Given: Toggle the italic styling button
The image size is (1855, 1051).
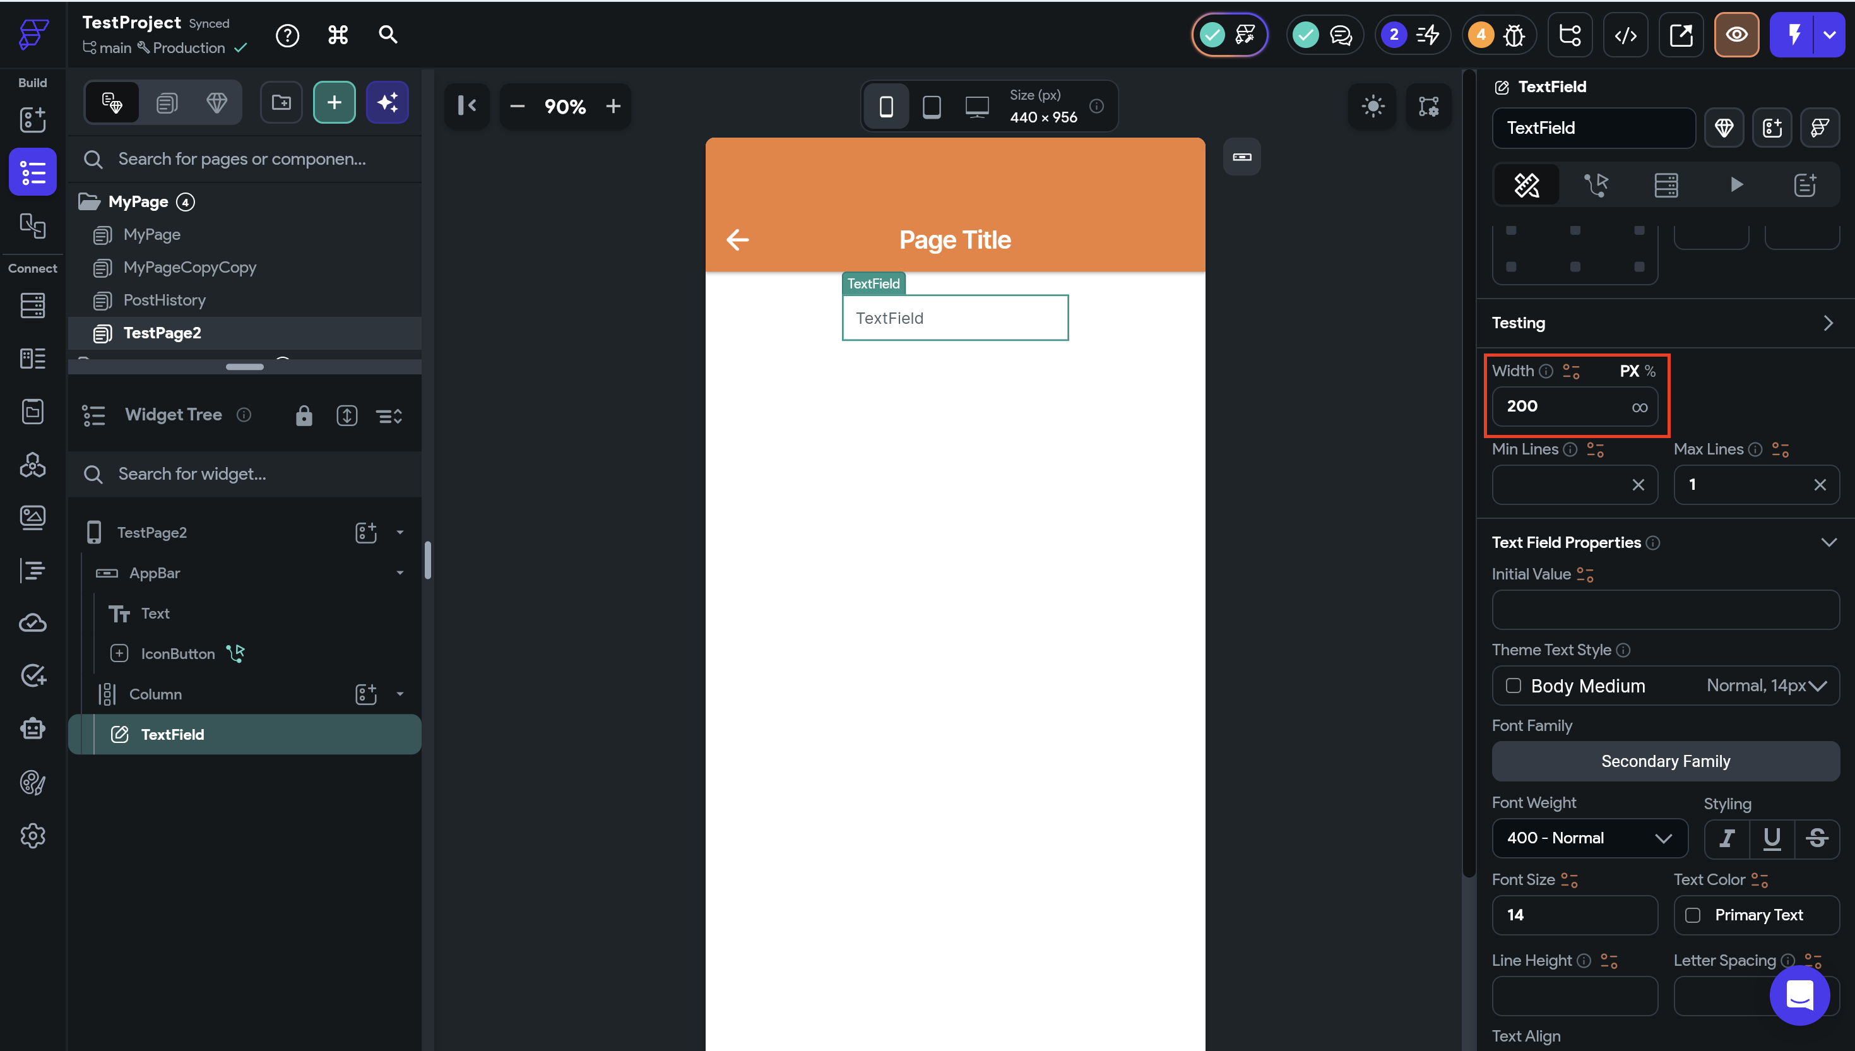Looking at the screenshot, I should point(1726,838).
